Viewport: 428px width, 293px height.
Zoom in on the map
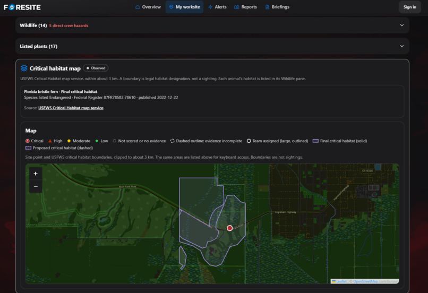[36, 174]
